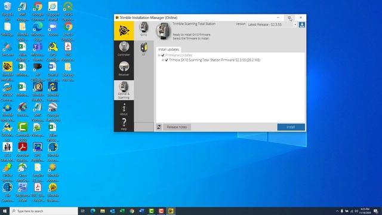
Task: Click the Windows Start button
Action: (5, 211)
